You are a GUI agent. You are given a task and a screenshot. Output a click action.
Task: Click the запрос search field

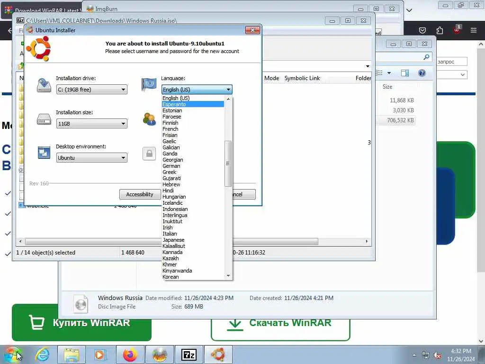[x=452, y=62]
